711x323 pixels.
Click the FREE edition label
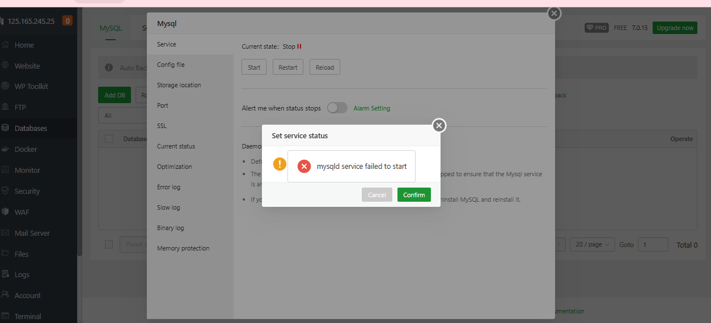(620, 28)
